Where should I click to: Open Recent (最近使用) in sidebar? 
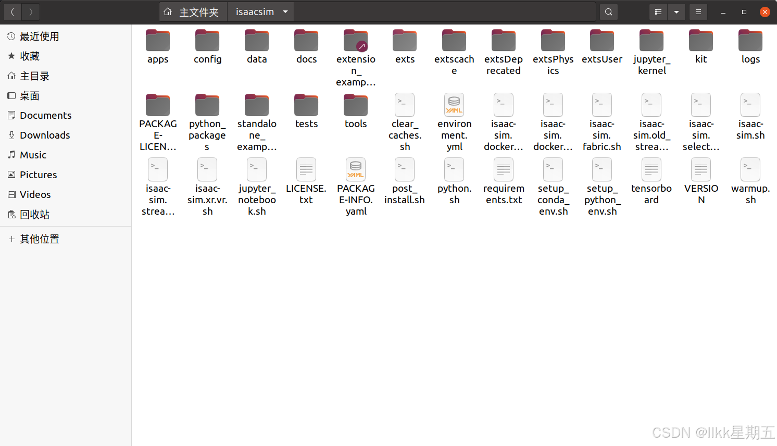click(x=66, y=36)
